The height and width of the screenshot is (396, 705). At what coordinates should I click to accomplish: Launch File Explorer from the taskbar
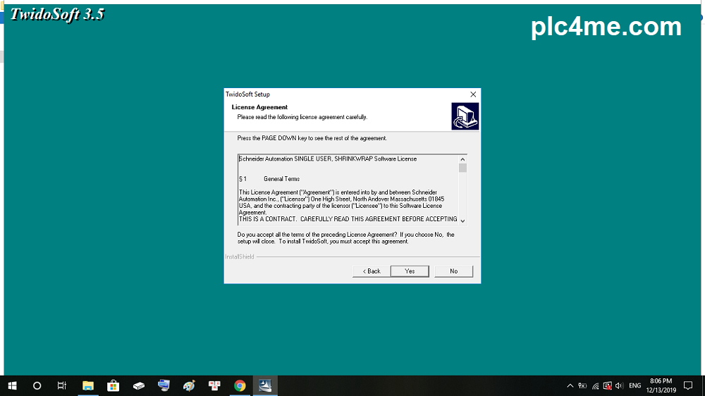pos(88,385)
